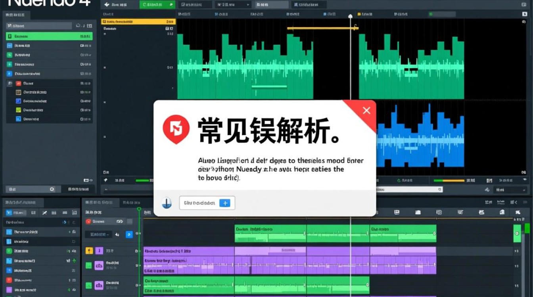Viewport: 533px width, 297px height.
Task: Focus the white input field right of popup
Action: [x=408, y=190]
